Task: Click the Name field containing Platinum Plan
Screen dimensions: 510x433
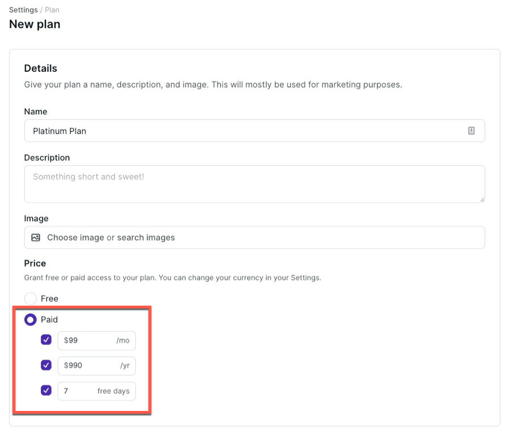Action: pos(244,131)
